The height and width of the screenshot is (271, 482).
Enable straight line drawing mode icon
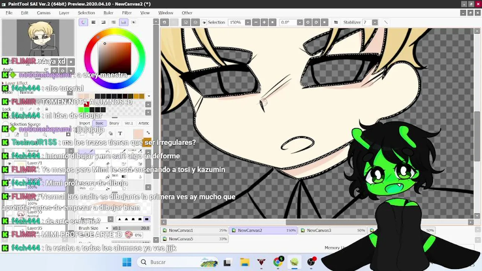(x=386, y=22)
